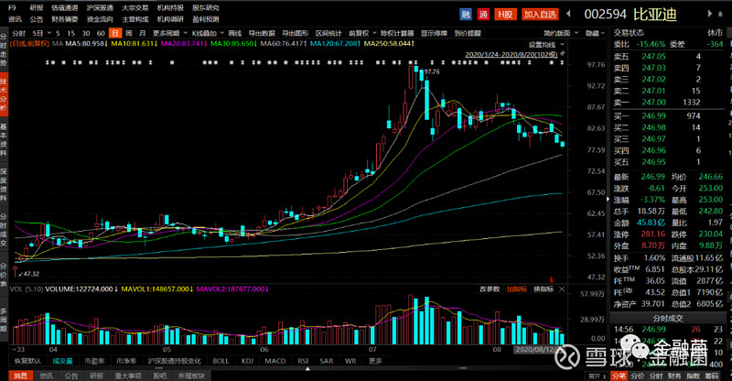
Task: Open 资金流向 menu item
Action: [100, 19]
